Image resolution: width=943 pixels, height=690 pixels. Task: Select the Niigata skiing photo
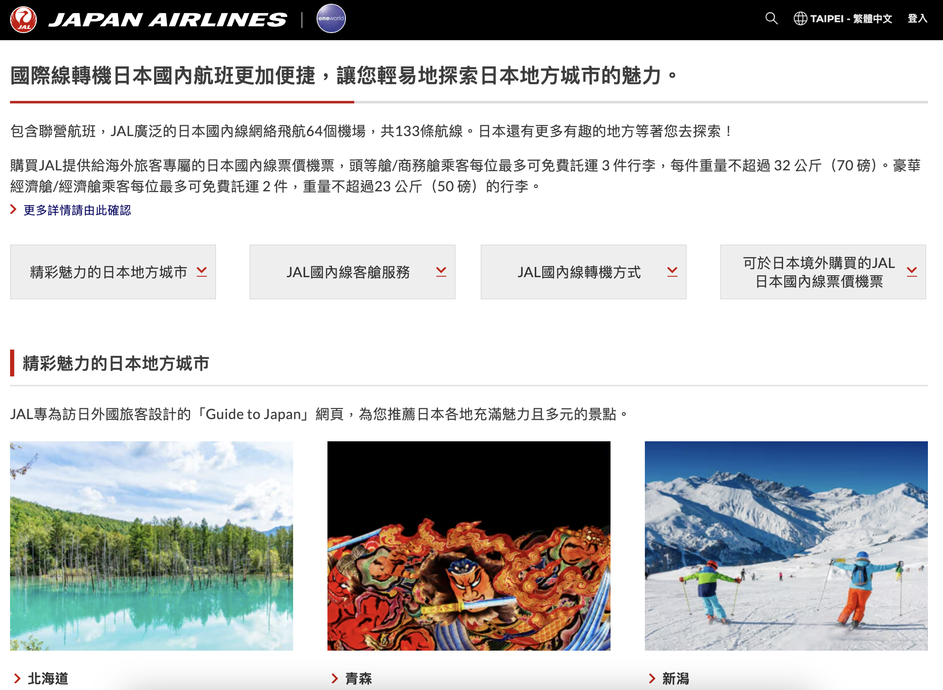coord(786,546)
